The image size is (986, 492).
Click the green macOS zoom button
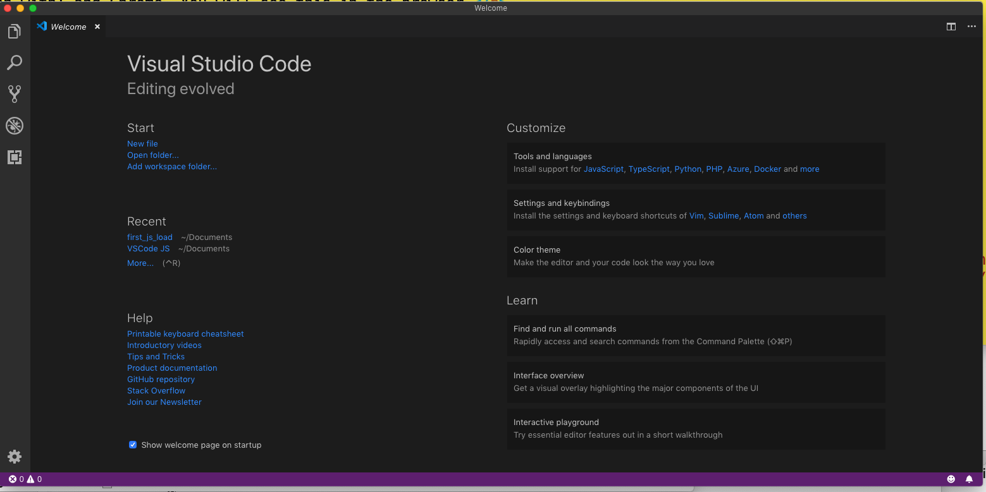point(33,8)
